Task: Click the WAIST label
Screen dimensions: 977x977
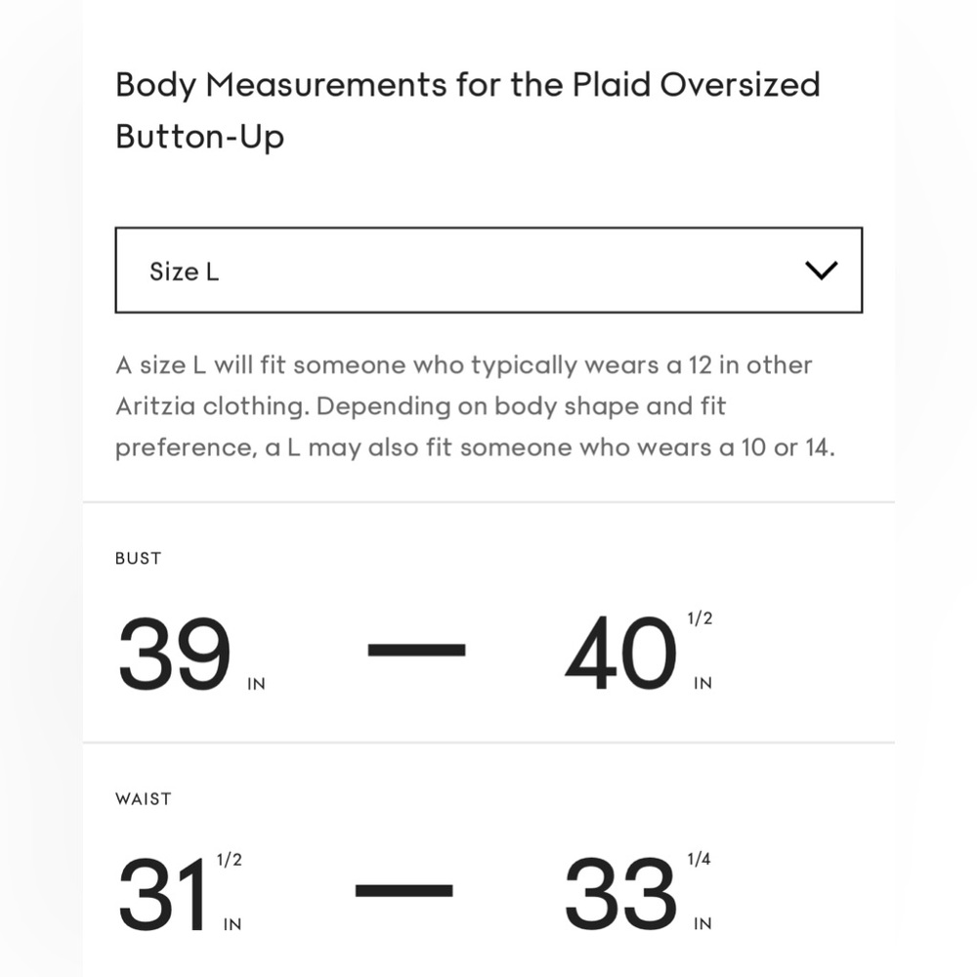Action: 144,799
